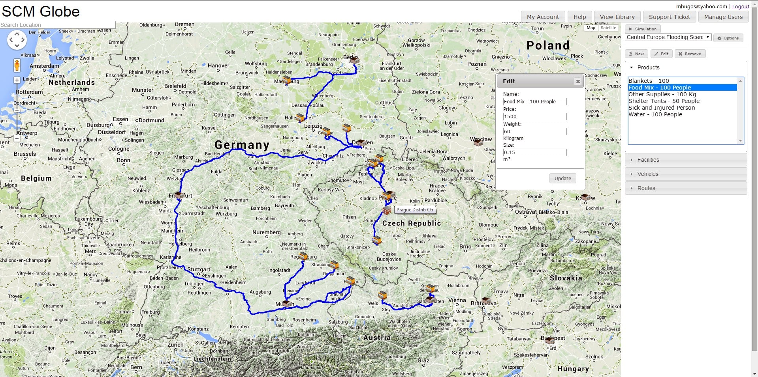
Task: Click the Street View pegman icon
Action: [x=17, y=65]
